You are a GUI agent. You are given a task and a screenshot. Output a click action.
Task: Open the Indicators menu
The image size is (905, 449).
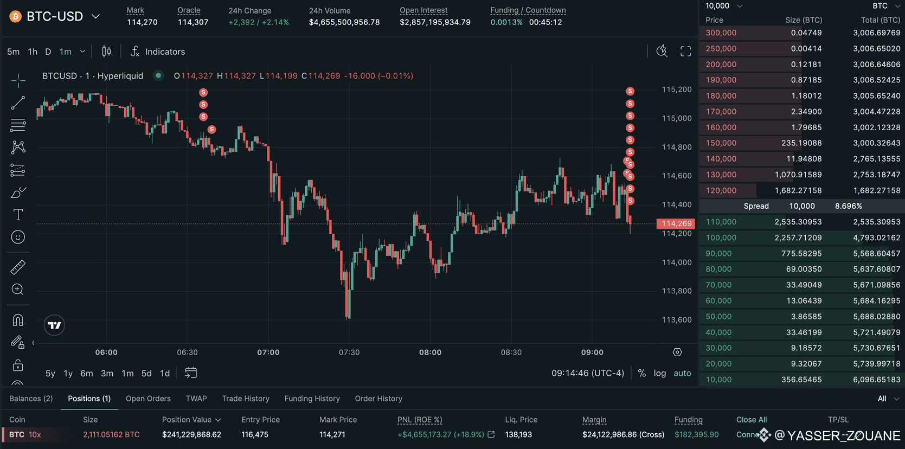(158, 52)
